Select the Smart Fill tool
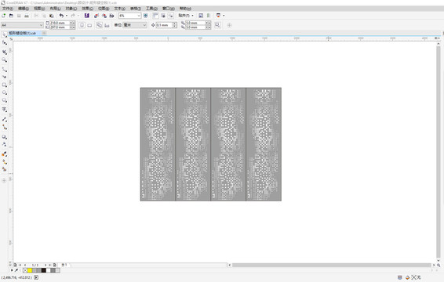Screen dimensions: 444x282 [4, 169]
